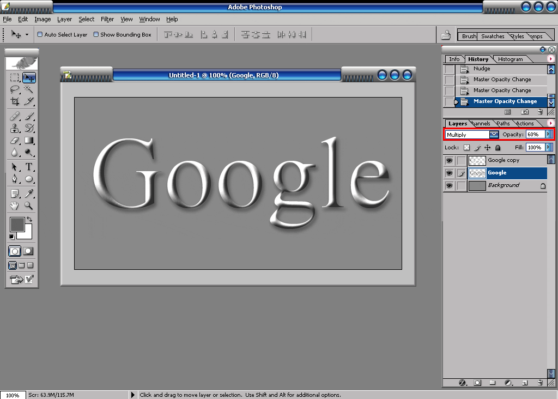The image size is (558, 399).
Task: Select the Healing Brush tool
Action: click(15, 116)
